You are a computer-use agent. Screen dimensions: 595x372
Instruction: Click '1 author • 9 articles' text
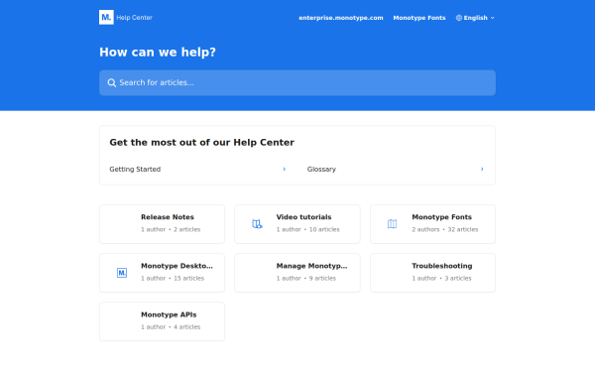click(306, 278)
